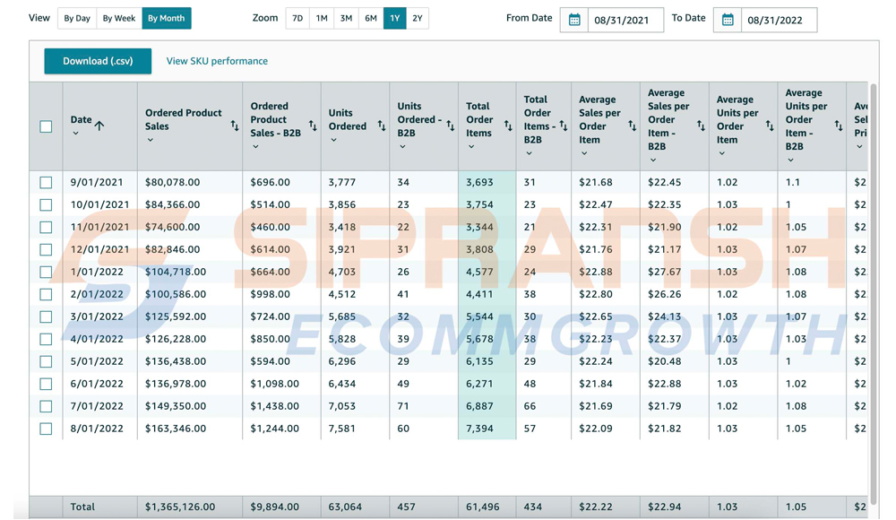Select the 6M zoom range
The height and width of the screenshot is (520, 896).
pos(370,18)
